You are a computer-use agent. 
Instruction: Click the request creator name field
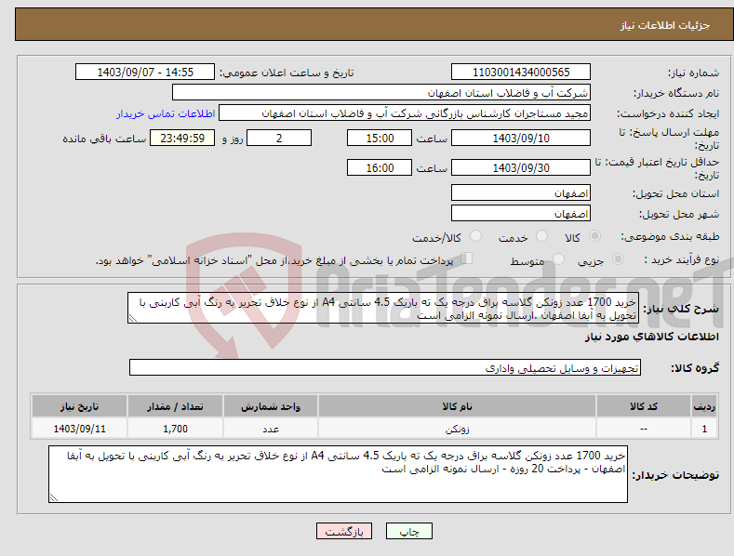[x=405, y=113]
